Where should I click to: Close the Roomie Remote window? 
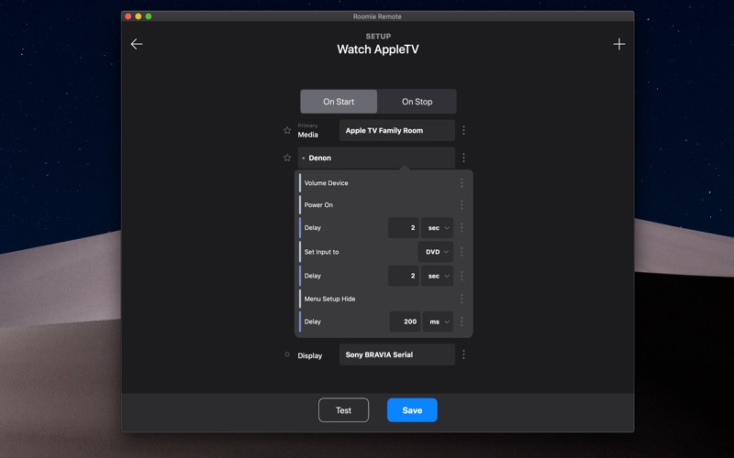[128, 16]
